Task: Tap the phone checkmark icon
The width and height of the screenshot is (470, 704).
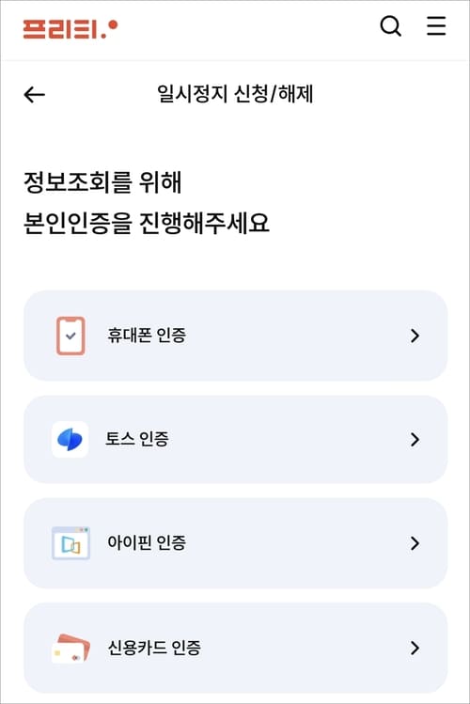Action: point(70,336)
